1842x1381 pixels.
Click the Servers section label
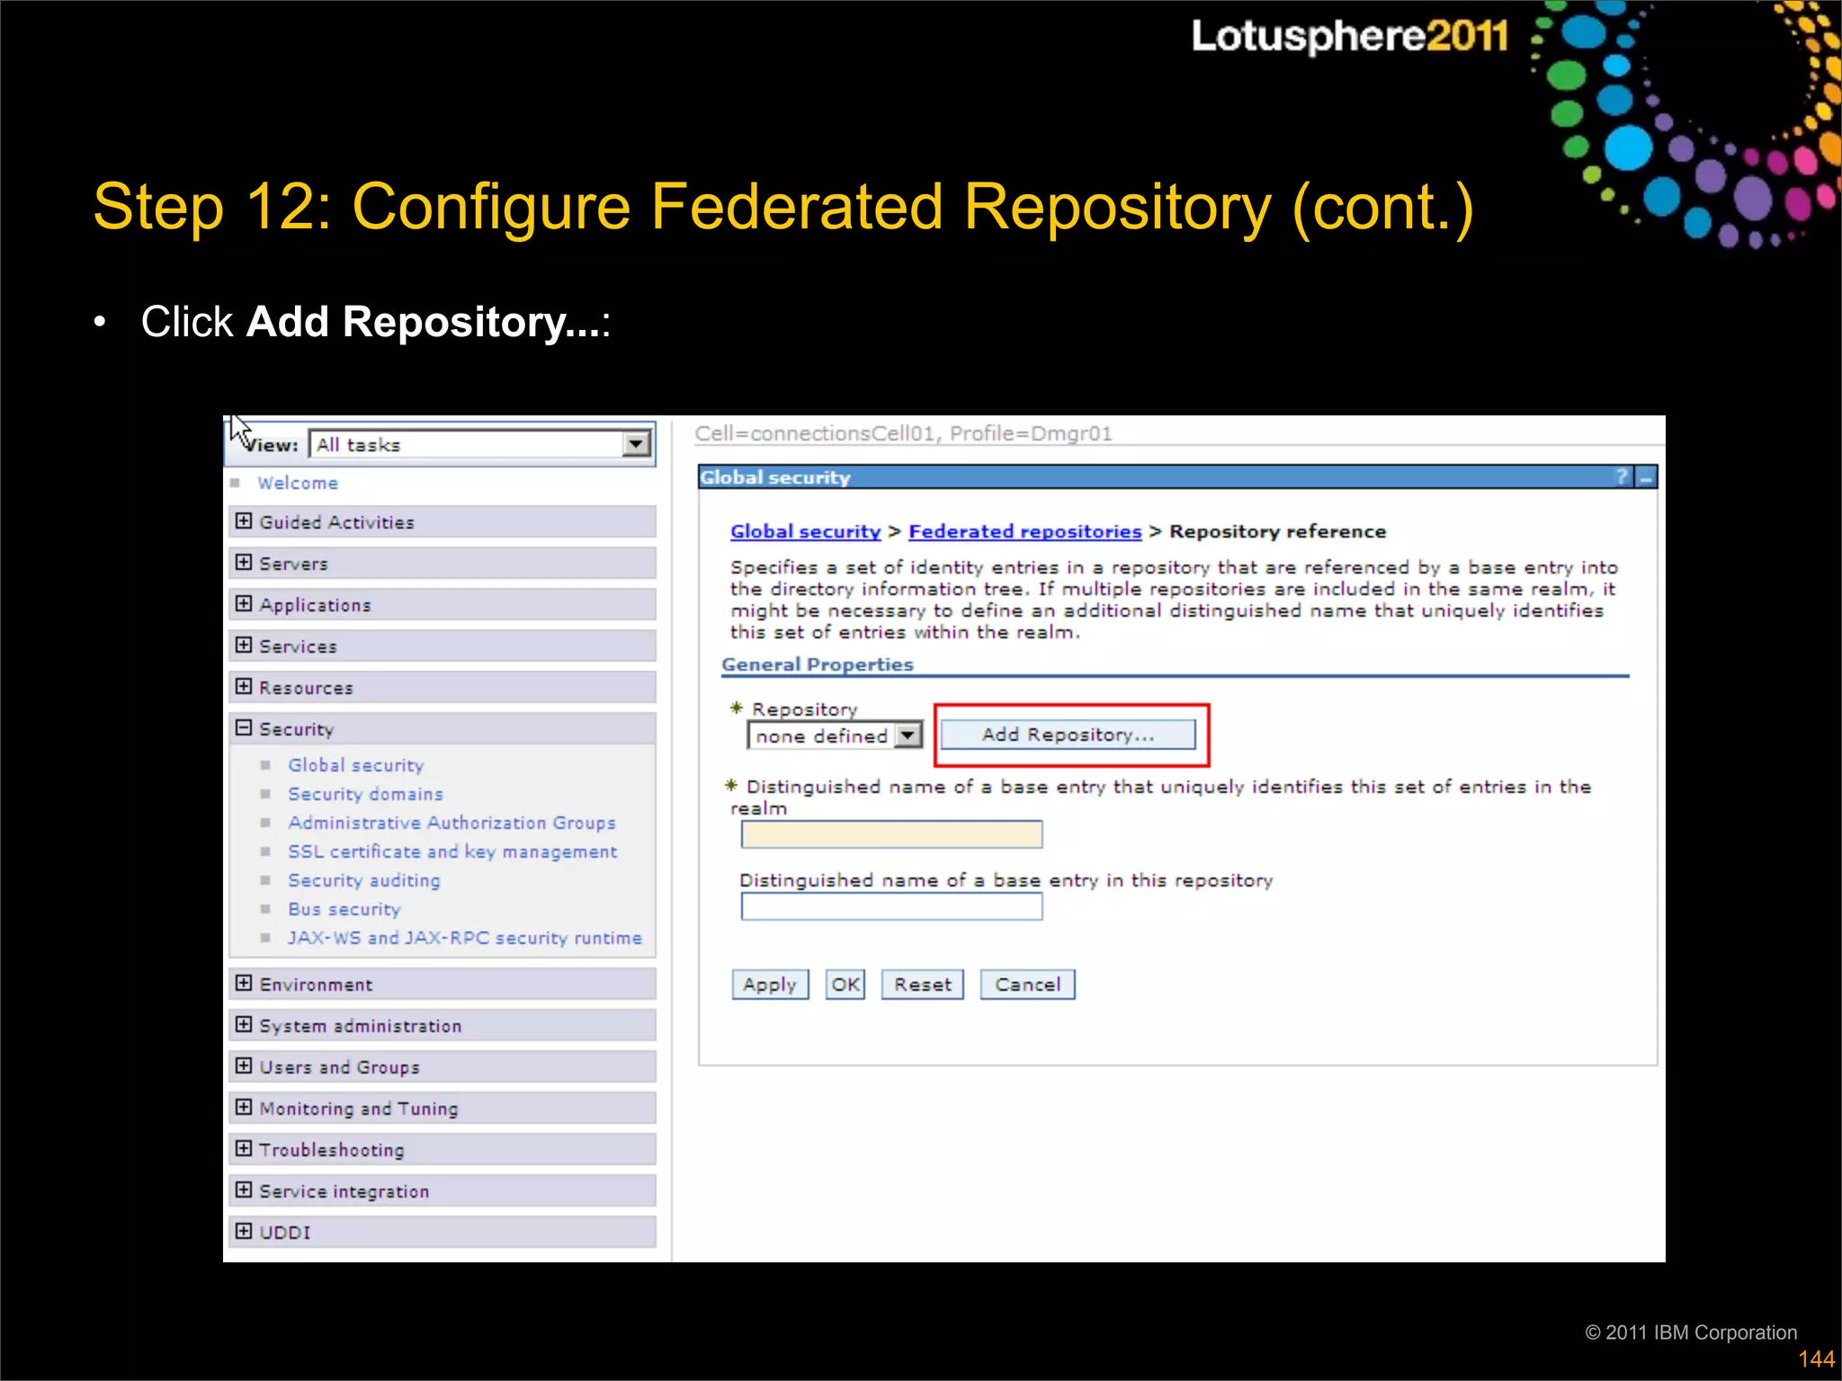point(293,564)
